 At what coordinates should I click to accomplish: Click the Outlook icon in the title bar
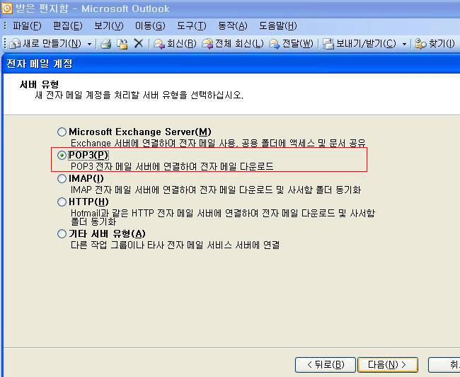[7, 8]
